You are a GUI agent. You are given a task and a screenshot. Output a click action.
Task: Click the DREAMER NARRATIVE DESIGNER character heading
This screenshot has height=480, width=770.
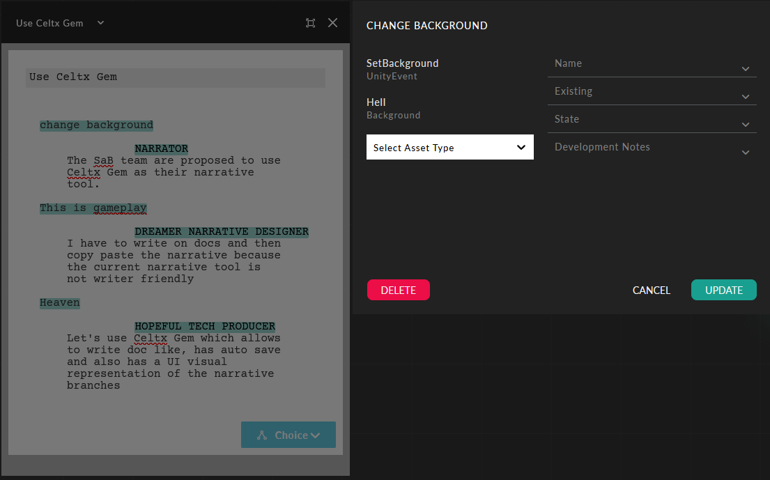click(222, 232)
